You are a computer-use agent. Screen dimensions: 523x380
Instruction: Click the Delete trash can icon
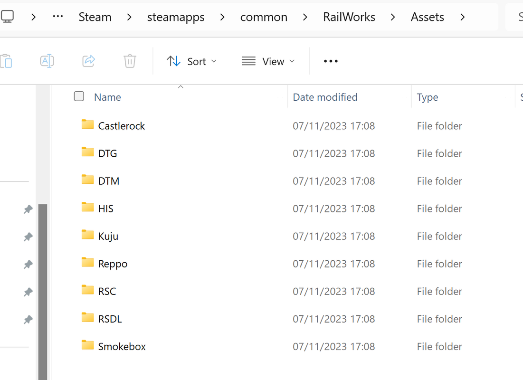130,61
